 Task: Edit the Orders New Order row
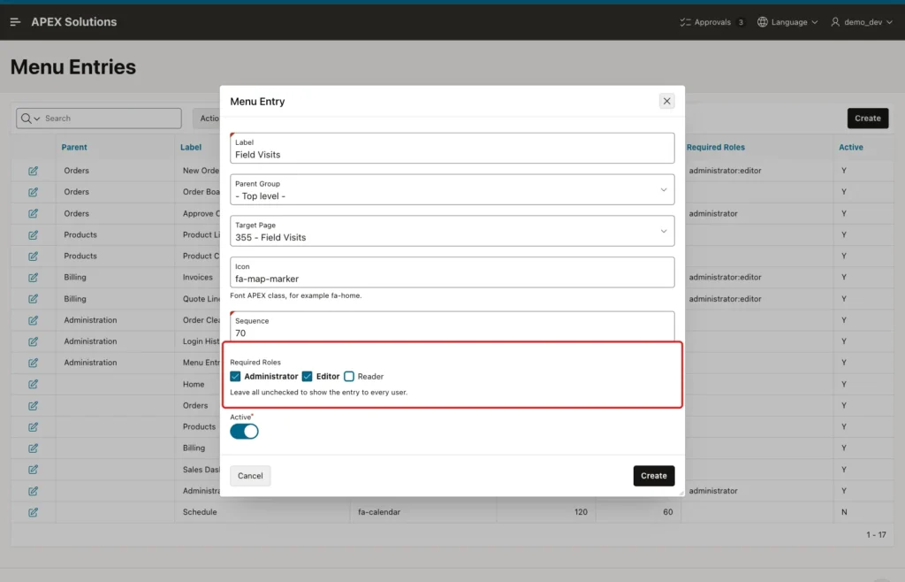pyautogui.click(x=33, y=171)
